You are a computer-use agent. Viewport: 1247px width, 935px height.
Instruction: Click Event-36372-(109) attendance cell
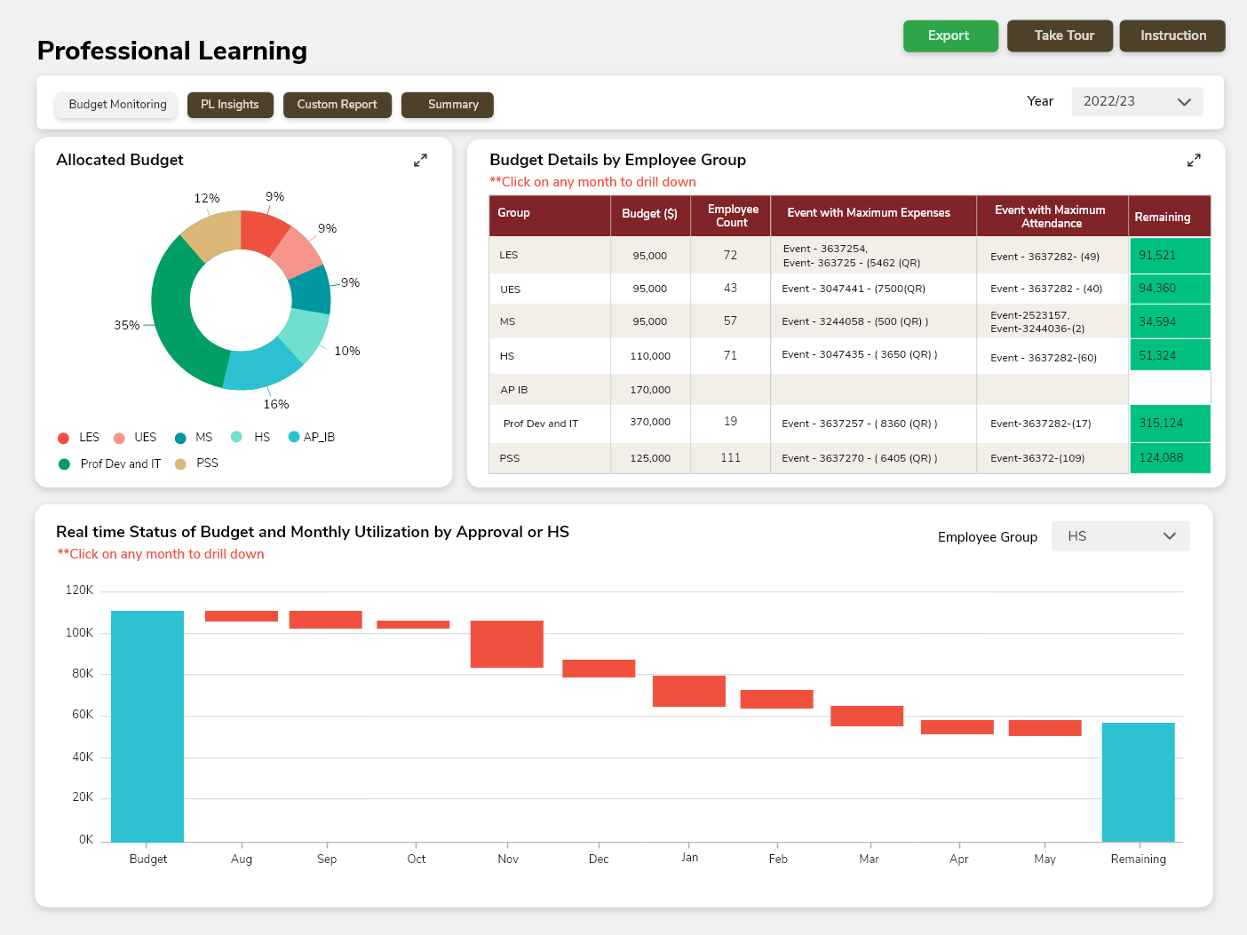1052,458
